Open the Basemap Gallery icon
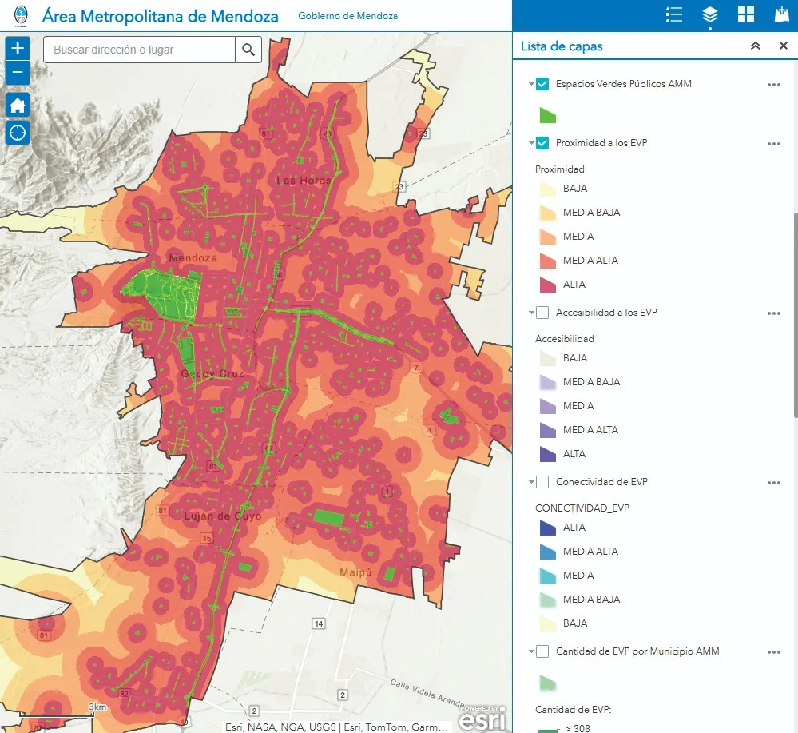This screenshot has width=798, height=733. point(746,14)
